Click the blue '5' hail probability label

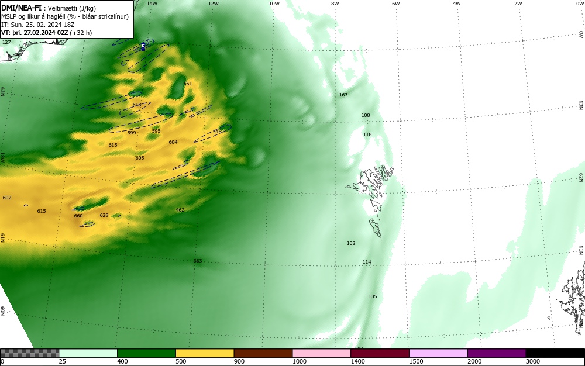pyautogui.click(x=143, y=47)
